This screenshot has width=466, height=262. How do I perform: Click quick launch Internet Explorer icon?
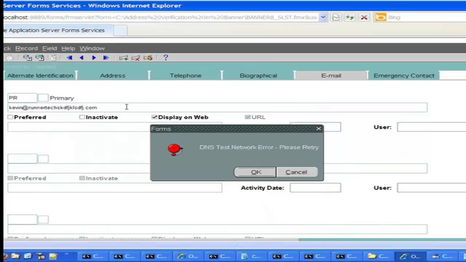[28, 256]
